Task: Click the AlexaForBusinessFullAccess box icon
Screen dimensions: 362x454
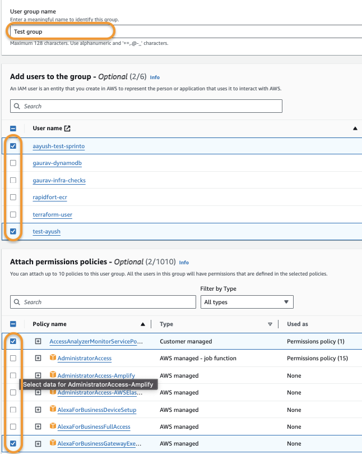Action: tap(53, 426)
